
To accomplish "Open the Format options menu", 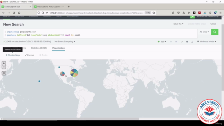I will pyautogui.click(x=29, y=55).
